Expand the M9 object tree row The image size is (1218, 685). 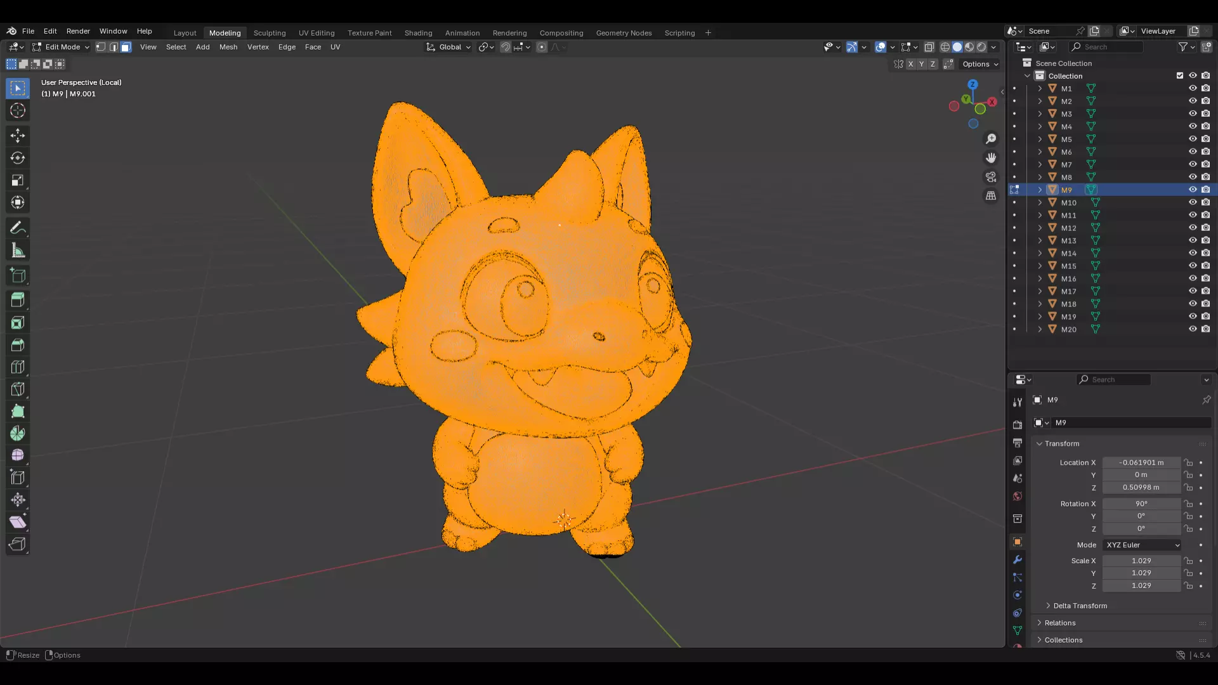coord(1040,190)
